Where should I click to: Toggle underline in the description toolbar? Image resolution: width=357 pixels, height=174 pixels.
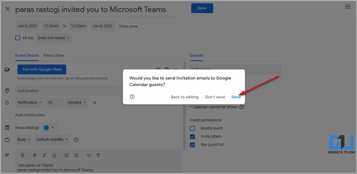pyautogui.click(x=54, y=155)
